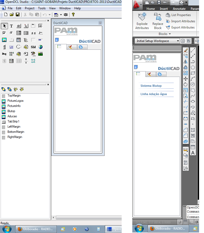The height and width of the screenshot is (233, 204).
Task: Open the File menu in OpenDCL Studio
Action: pos(10,8)
